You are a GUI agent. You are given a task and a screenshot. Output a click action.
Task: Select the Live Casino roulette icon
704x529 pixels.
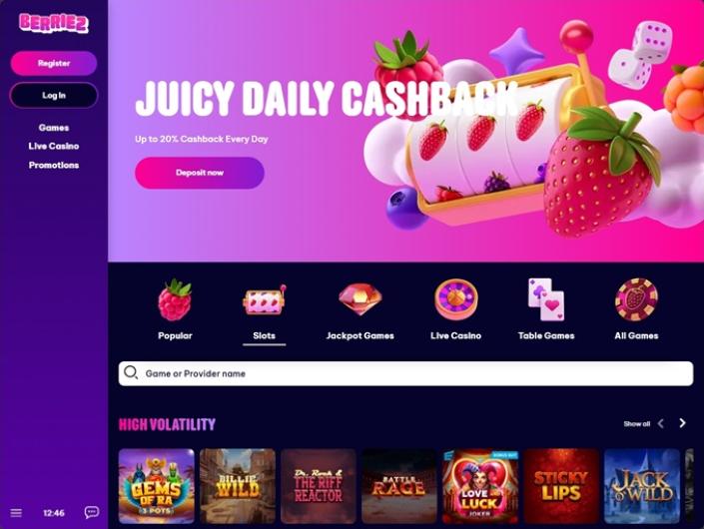pos(455,299)
